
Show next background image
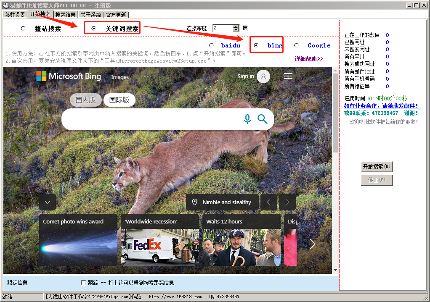(287, 202)
